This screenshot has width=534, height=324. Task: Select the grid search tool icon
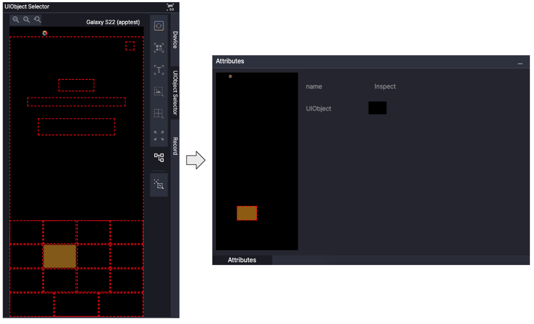coord(159,114)
